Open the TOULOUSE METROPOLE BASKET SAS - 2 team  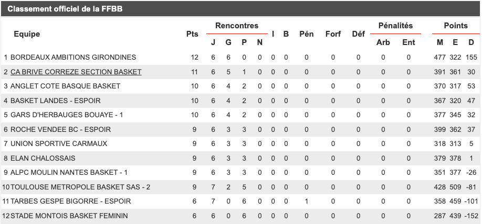tap(80, 187)
